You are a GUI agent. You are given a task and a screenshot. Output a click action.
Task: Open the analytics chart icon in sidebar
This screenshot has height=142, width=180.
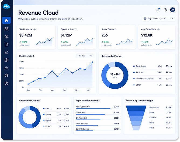pos(6,52)
